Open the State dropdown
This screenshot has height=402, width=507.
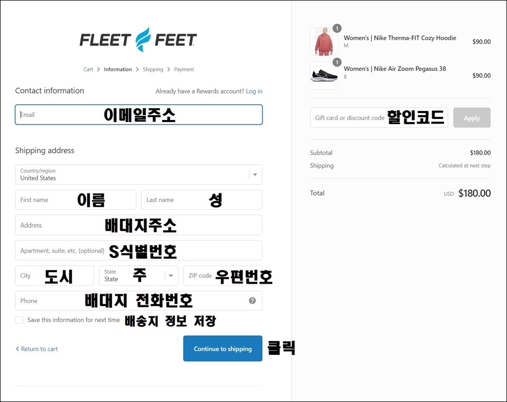point(139,276)
